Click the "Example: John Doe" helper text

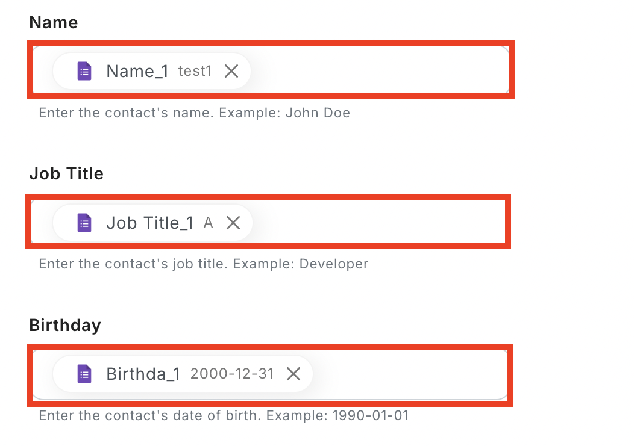284,113
